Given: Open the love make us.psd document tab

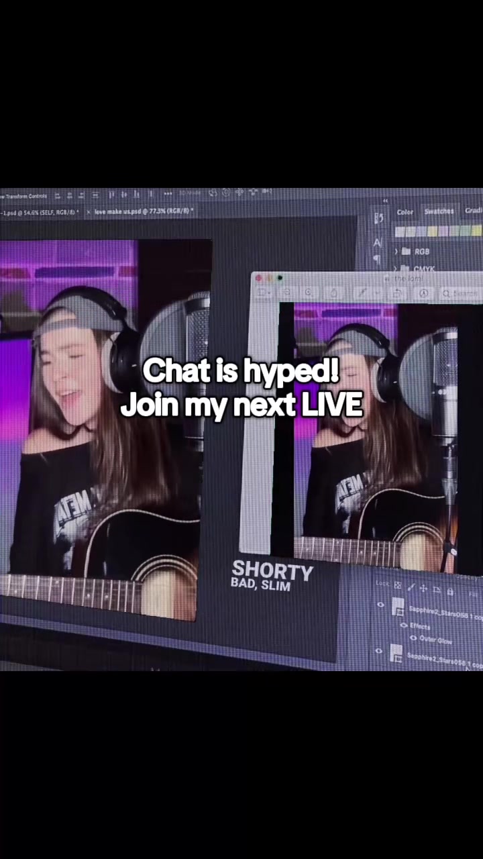Looking at the screenshot, I should (143, 211).
